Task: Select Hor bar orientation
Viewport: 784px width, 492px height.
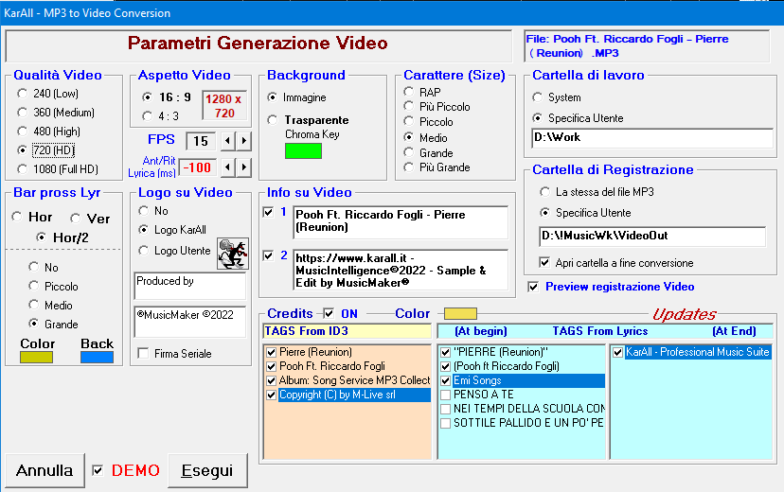Action: tap(17, 217)
